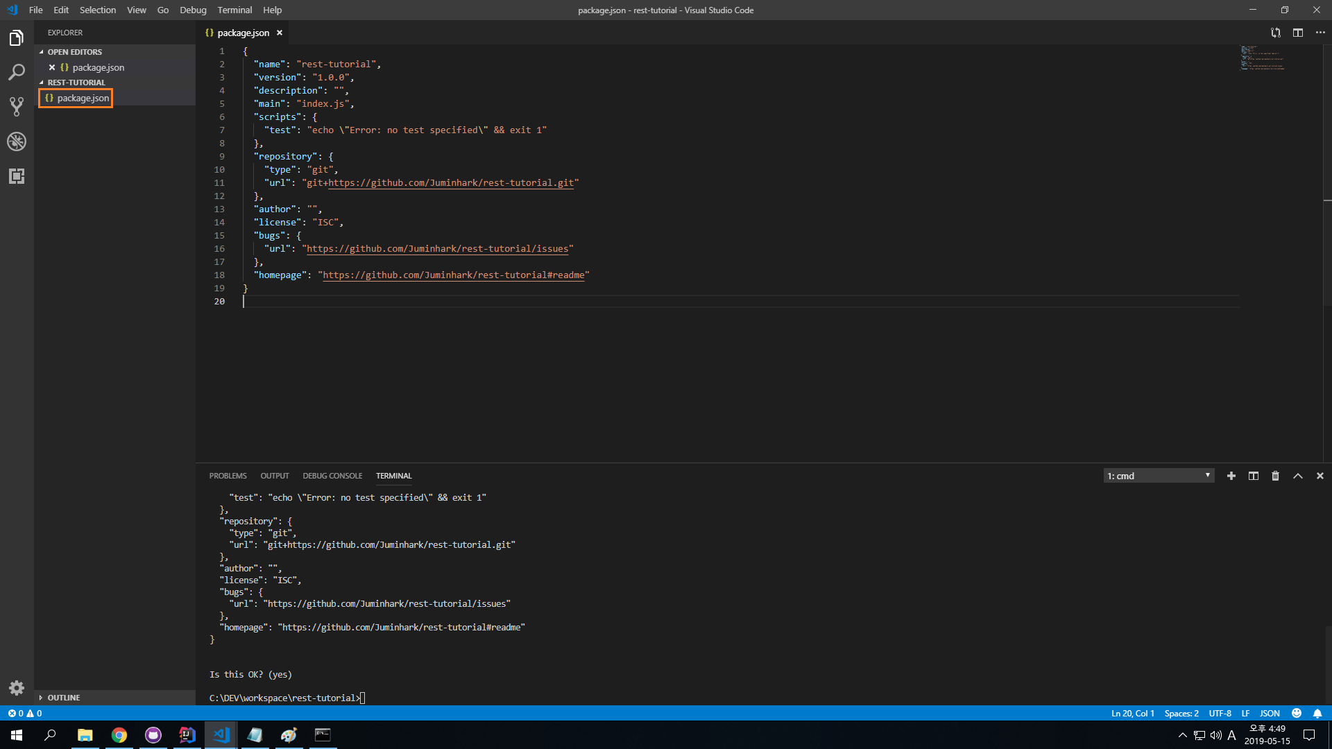The height and width of the screenshot is (749, 1332).
Task: Open the Search view in activity bar
Action: click(17, 72)
